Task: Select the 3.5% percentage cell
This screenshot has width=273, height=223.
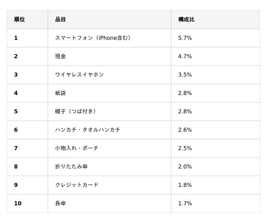Action: (x=216, y=75)
